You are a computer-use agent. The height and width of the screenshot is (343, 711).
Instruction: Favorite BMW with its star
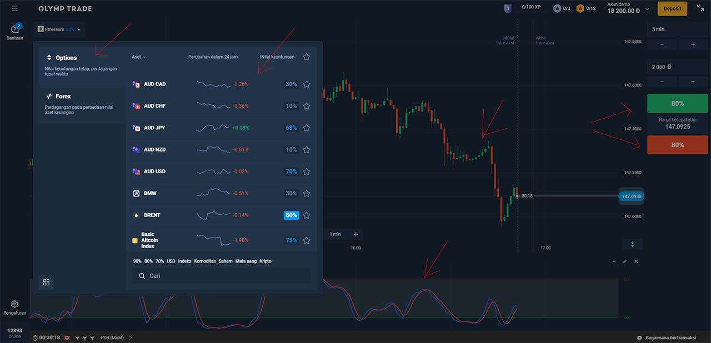(307, 193)
